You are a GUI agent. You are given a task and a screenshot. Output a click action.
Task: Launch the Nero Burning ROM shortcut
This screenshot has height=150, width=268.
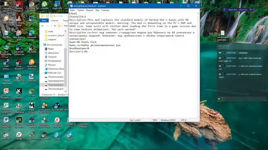click(x=19, y=35)
